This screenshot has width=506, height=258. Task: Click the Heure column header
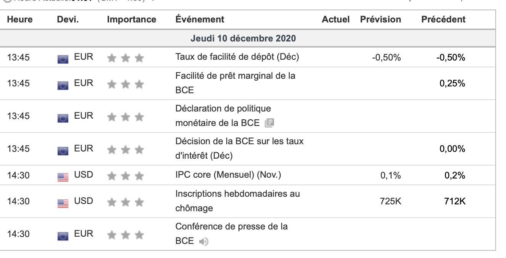(20, 19)
